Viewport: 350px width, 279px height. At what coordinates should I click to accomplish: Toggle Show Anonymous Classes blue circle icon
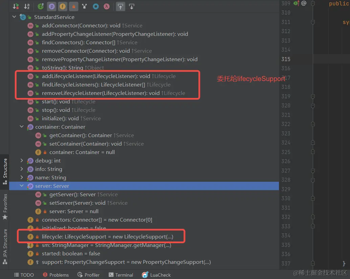95,6
